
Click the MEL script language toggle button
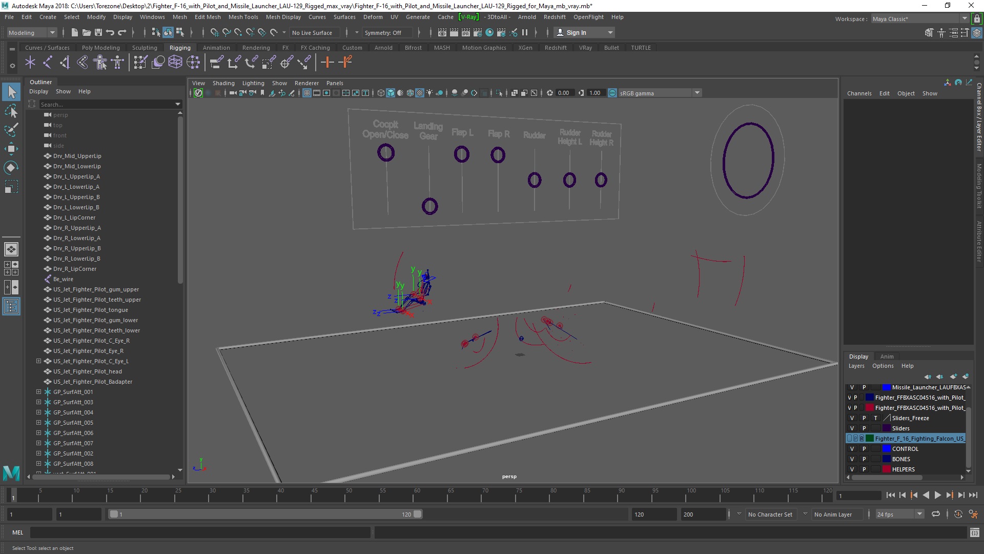tap(17, 532)
